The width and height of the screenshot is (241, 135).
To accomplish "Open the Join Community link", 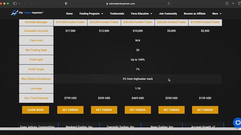I will point(168,13).
